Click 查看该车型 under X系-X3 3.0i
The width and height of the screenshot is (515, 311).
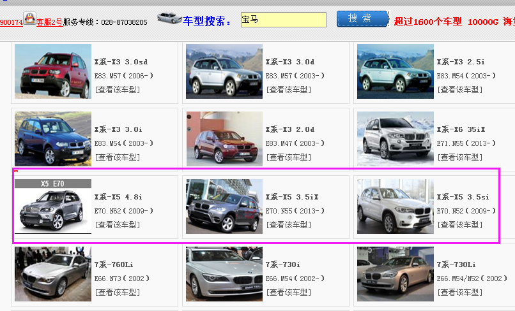[118, 157]
